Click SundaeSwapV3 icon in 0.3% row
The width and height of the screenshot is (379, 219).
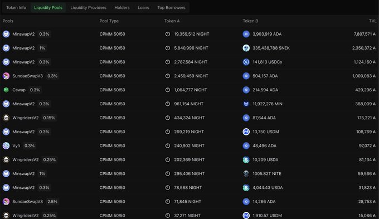point(6,76)
